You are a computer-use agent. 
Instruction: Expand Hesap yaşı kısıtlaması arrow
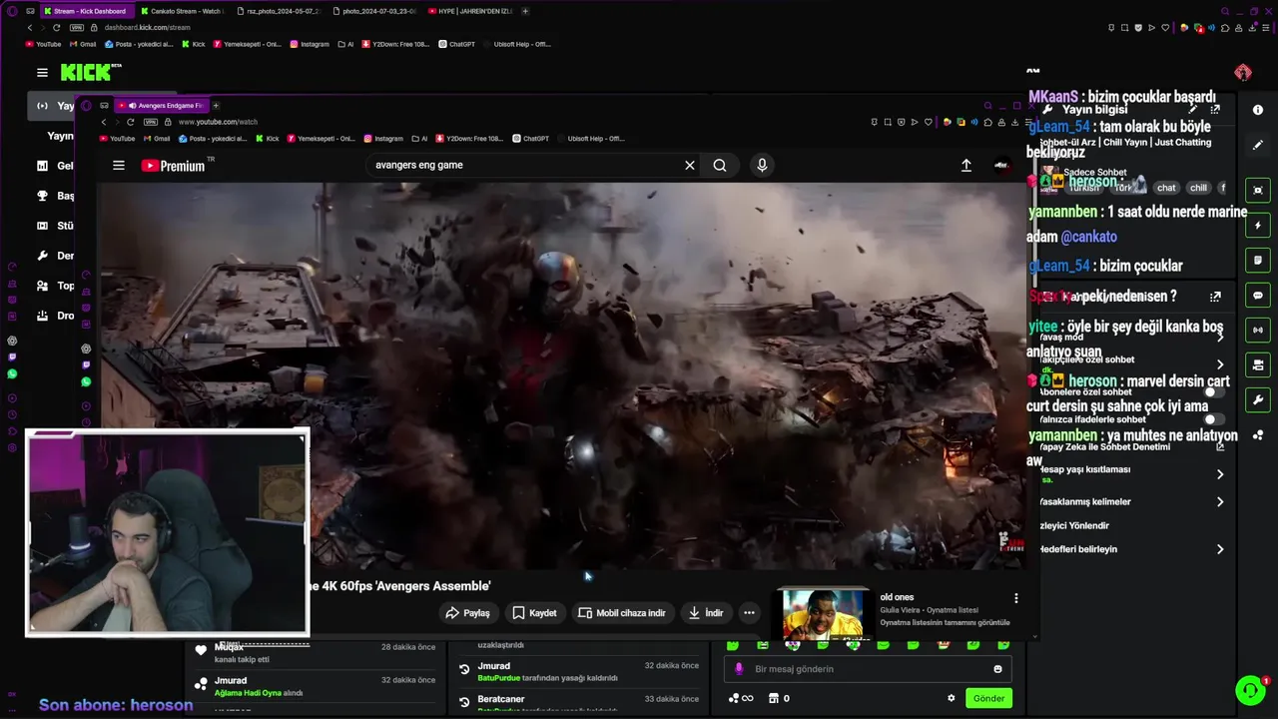click(1220, 474)
